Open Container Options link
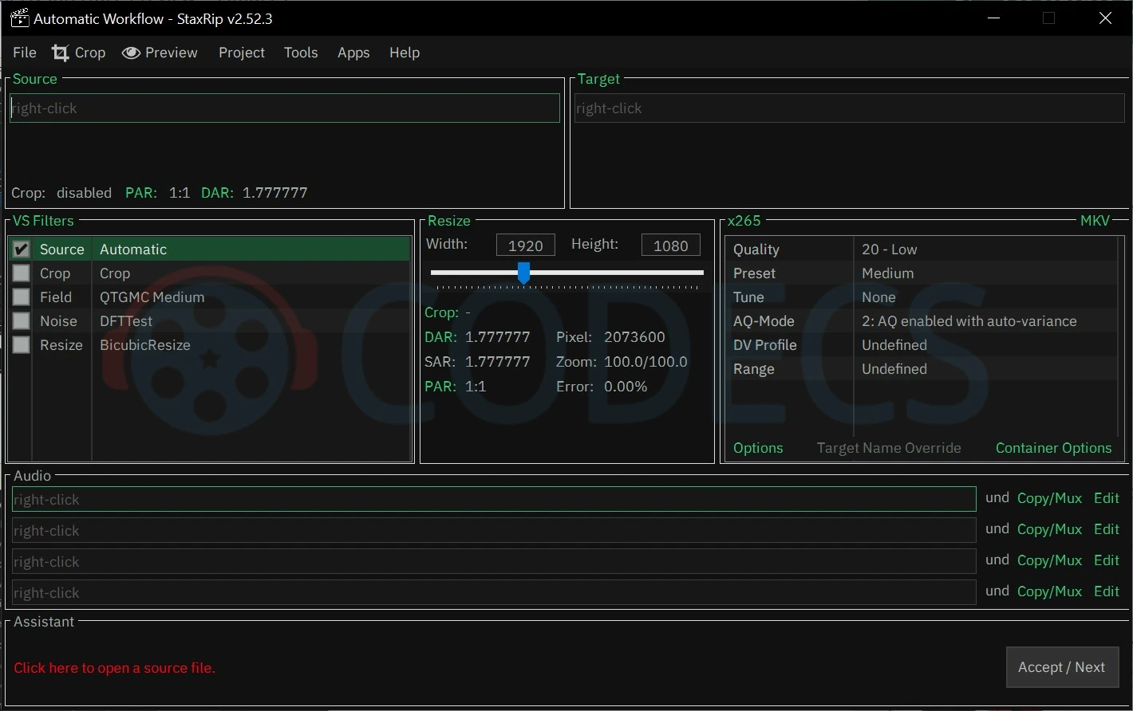Viewport: 1133px width, 711px height. [x=1053, y=448]
